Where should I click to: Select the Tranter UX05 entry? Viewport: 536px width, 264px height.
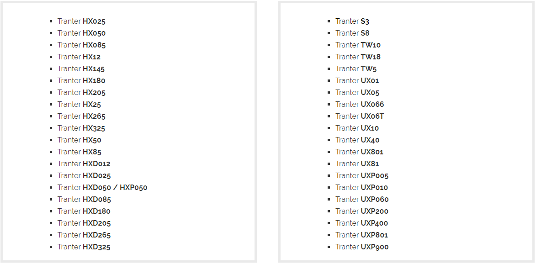[357, 93]
